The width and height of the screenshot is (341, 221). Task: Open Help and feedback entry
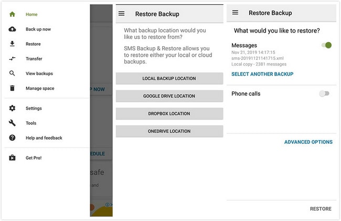coord(44,138)
